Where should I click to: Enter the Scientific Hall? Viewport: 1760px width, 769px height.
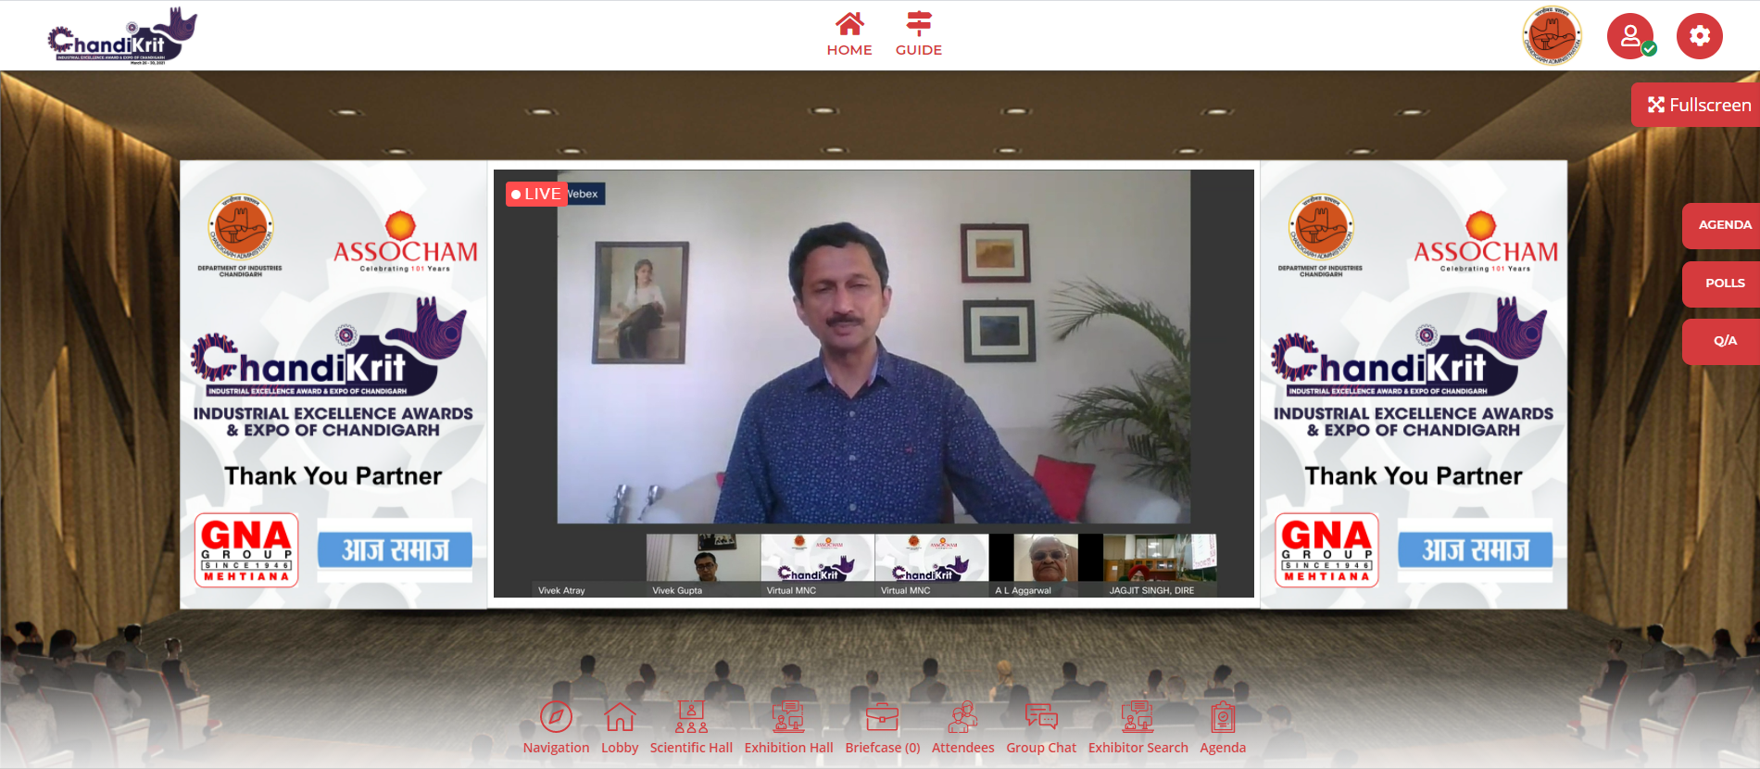point(691,717)
